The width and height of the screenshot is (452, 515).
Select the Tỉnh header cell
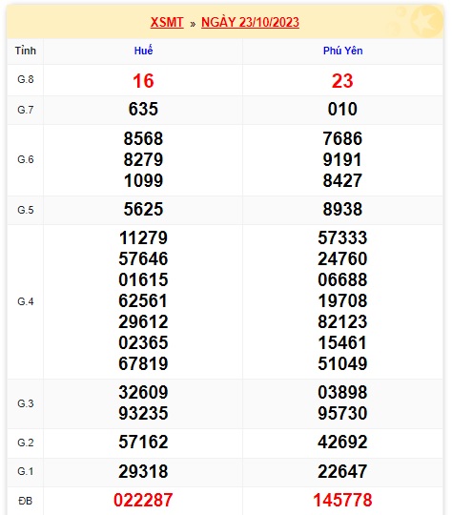(x=26, y=51)
